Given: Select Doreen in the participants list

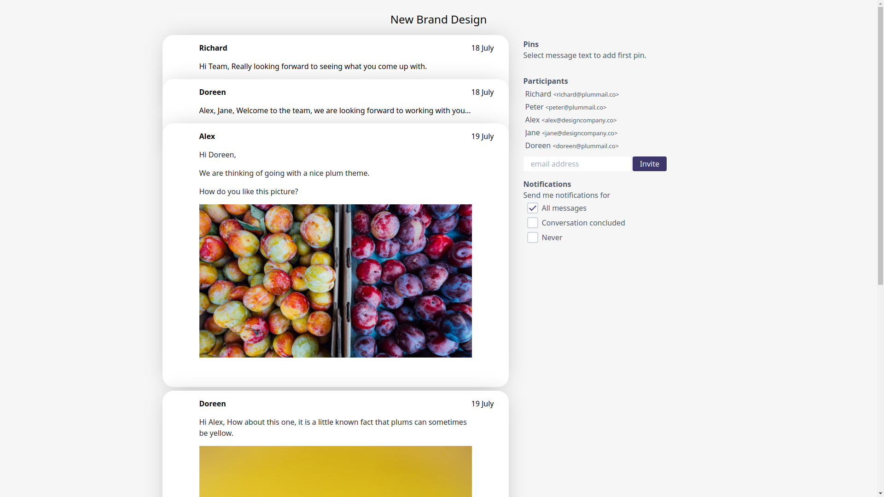Looking at the screenshot, I should [x=586, y=146].
